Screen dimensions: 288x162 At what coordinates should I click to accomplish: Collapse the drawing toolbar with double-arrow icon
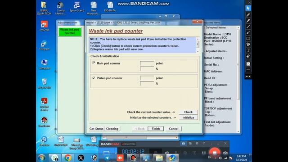coord(248,76)
